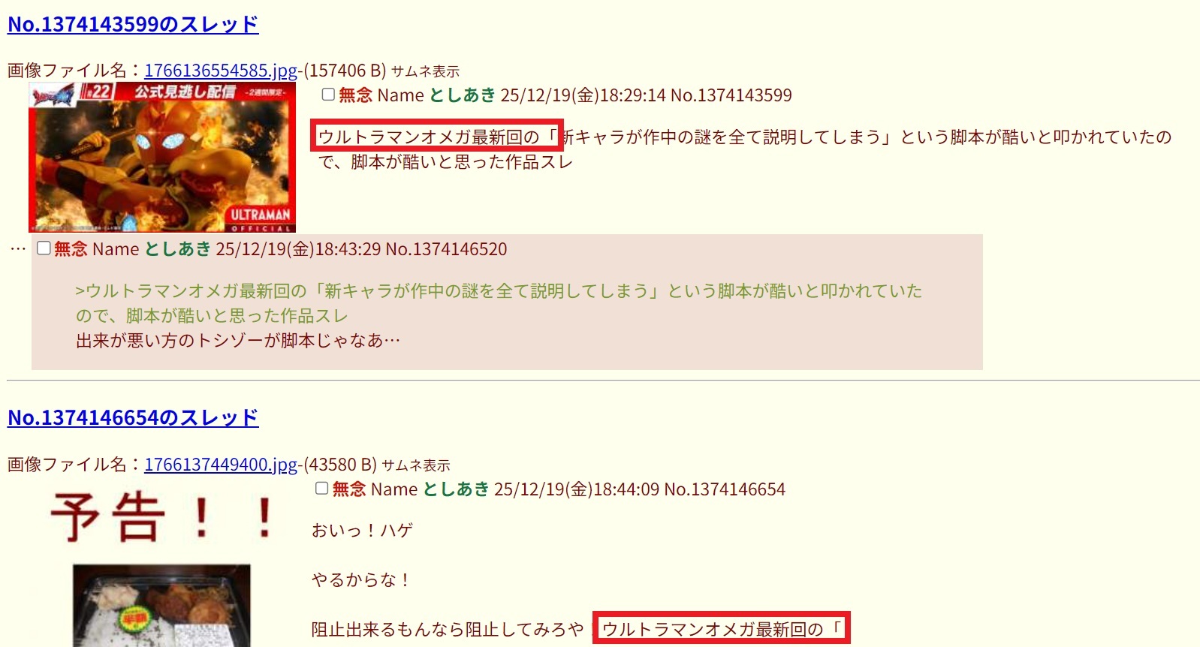The image size is (1200, 647).
Task: Click post number No.1374146654 in header
Action: (x=725, y=489)
